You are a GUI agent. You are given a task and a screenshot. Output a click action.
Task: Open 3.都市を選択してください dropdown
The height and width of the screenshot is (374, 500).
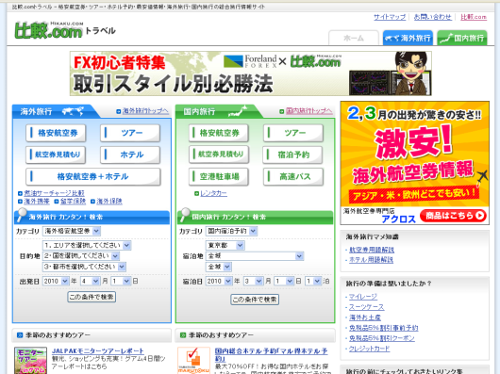pyautogui.click(x=84, y=267)
